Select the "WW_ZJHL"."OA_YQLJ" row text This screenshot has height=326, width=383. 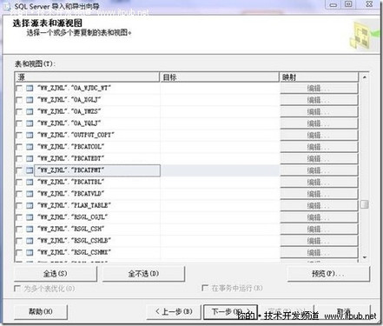coord(69,123)
